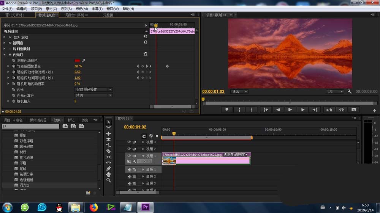Hide the 视频 3 track with eye icon
Image resolution: width=380 pixels, height=213 pixels.
click(129, 142)
